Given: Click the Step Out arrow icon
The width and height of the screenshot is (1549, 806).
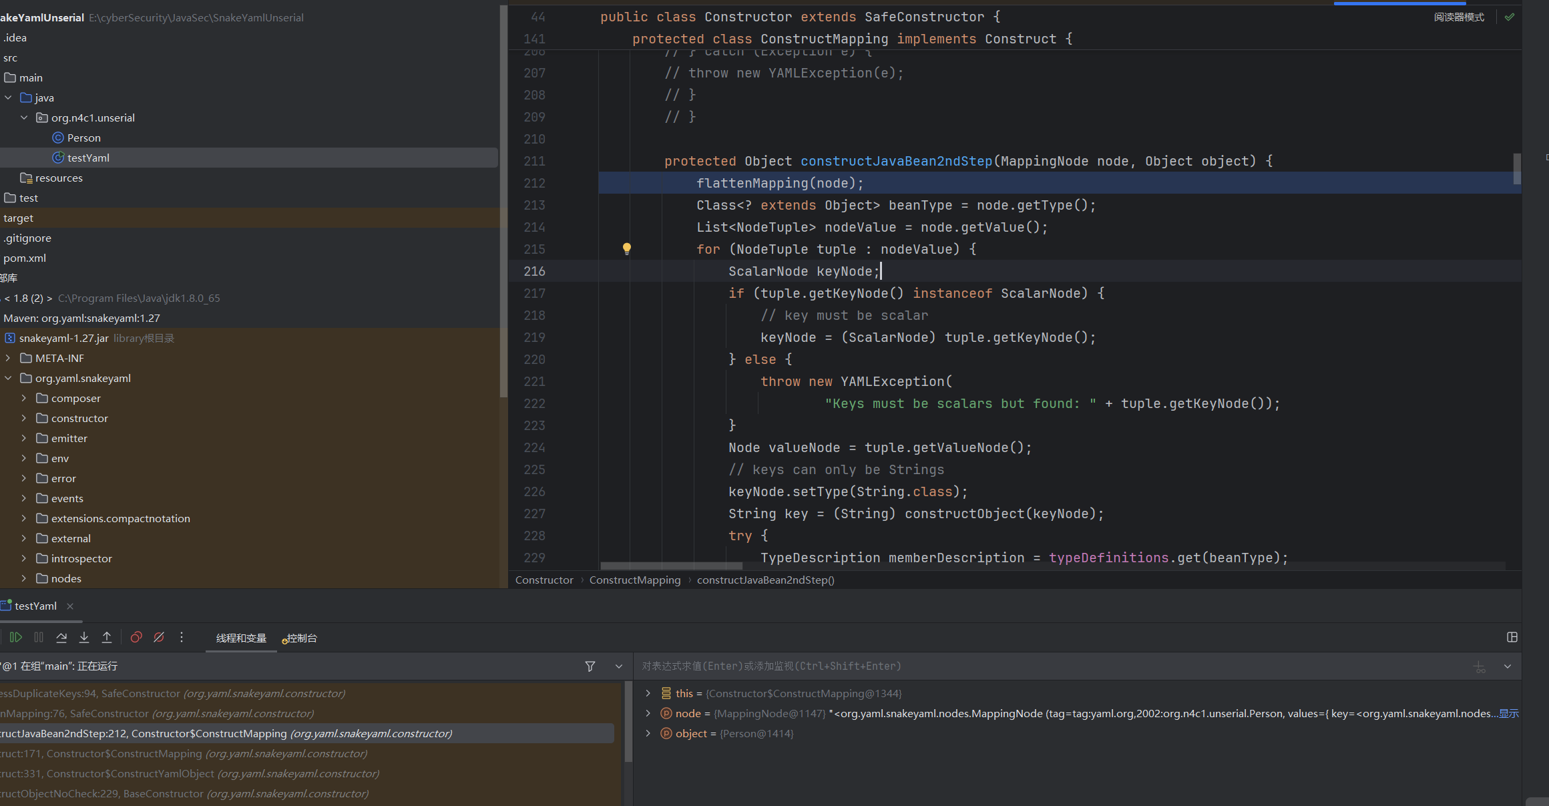Looking at the screenshot, I should coord(107,638).
